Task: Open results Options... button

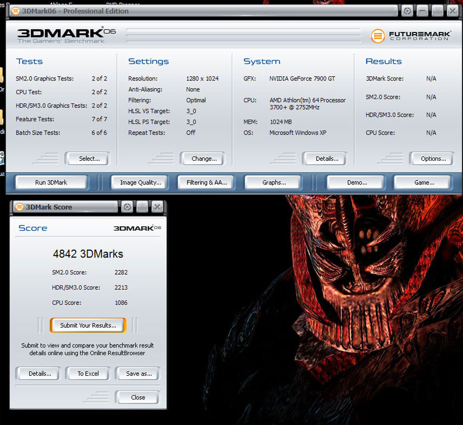Action: pos(431,159)
